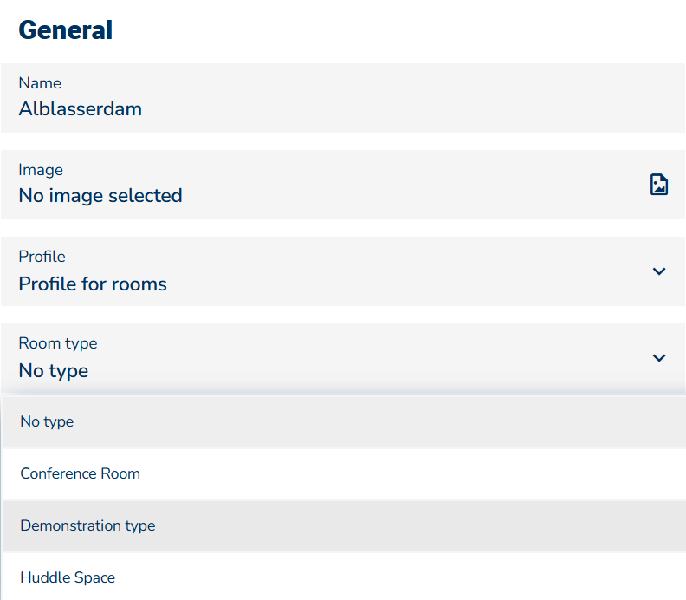The height and width of the screenshot is (600, 686).
Task: Click the "Image" field label
Action: (41, 170)
